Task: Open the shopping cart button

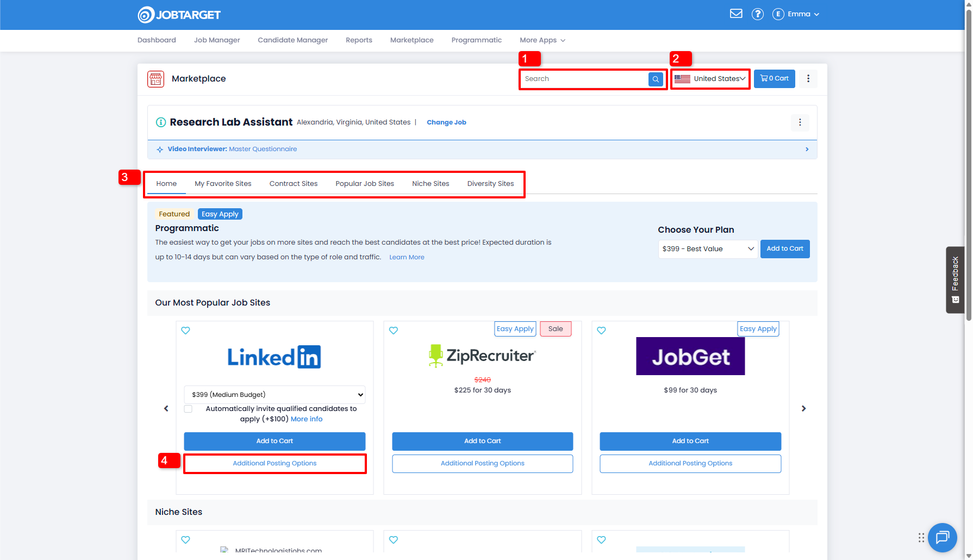Action: pyautogui.click(x=774, y=79)
